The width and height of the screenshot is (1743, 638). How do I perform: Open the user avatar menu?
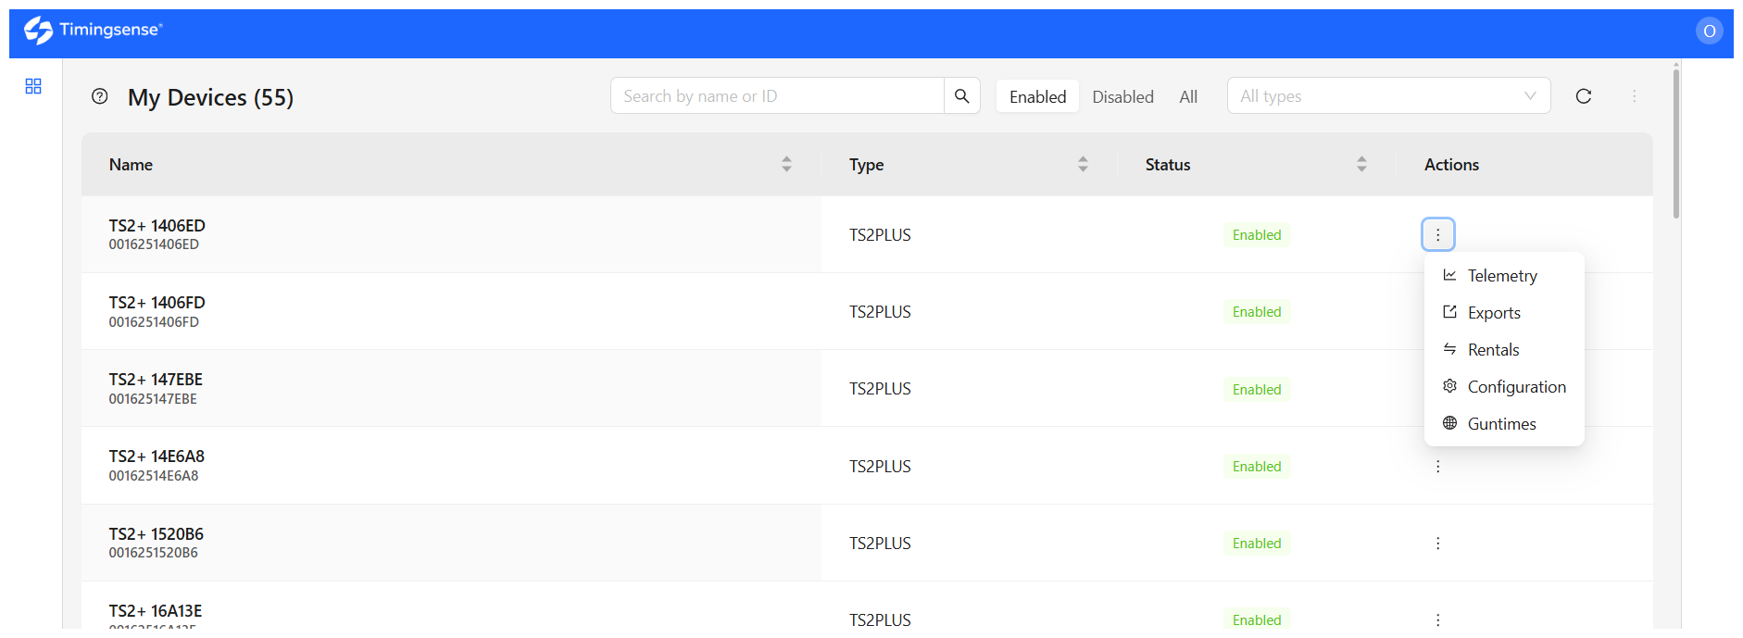click(x=1710, y=31)
